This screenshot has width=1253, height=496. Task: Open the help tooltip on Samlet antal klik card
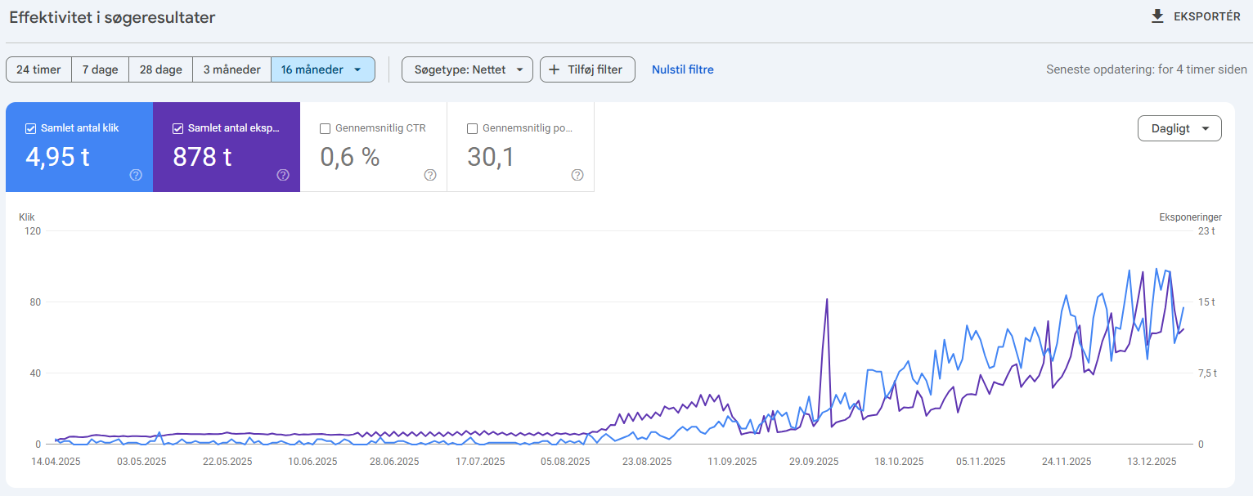click(x=136, y=174)
